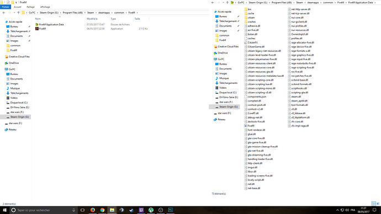The height and width of the screenshot is (214, 381).
Task: Go up one folder level in the left window
Action: click(x=18, y=13)
